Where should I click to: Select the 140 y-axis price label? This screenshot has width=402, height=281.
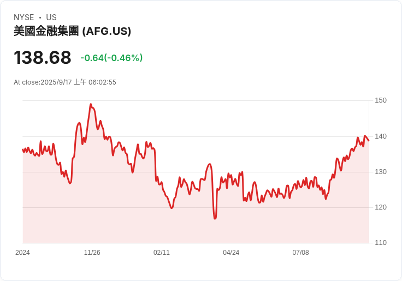(x=381, y=136)
